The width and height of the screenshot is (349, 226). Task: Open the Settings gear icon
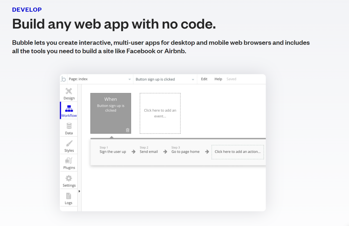click(x=69, y=178)
